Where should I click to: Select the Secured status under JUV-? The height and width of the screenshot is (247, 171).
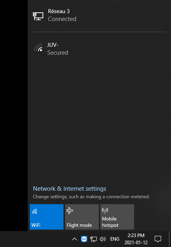(x=58, y=53)
